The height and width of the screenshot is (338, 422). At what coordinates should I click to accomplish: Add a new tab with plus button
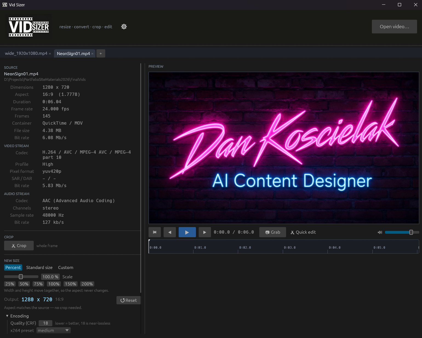coord(101,53)
